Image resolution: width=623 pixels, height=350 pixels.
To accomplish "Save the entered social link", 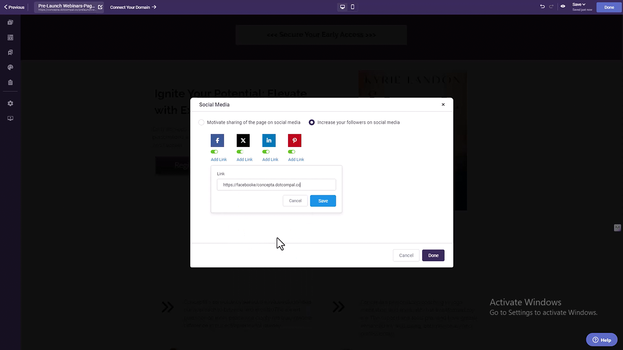I will click(323, 201).
